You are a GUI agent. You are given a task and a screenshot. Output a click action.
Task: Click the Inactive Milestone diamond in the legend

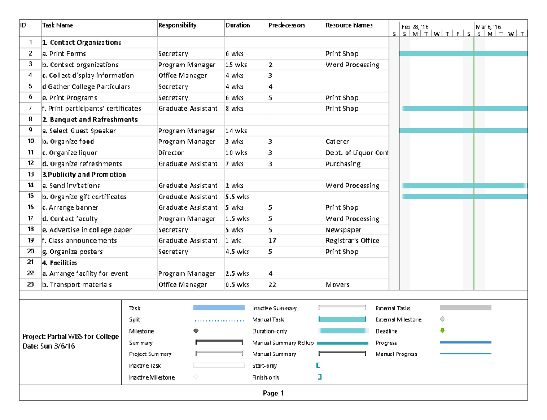pos(196,377)
